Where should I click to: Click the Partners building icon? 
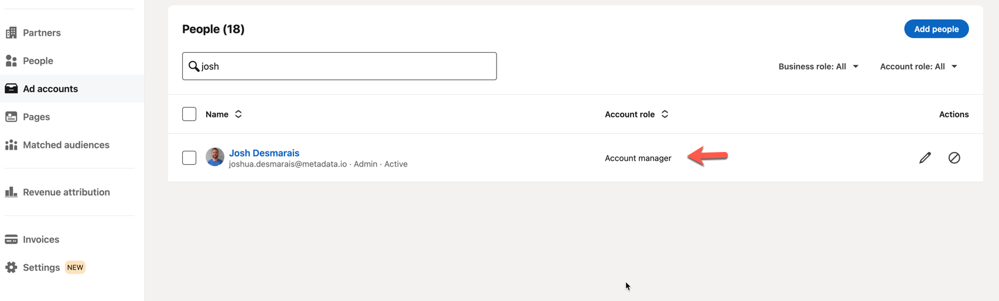tap(11, 33)
